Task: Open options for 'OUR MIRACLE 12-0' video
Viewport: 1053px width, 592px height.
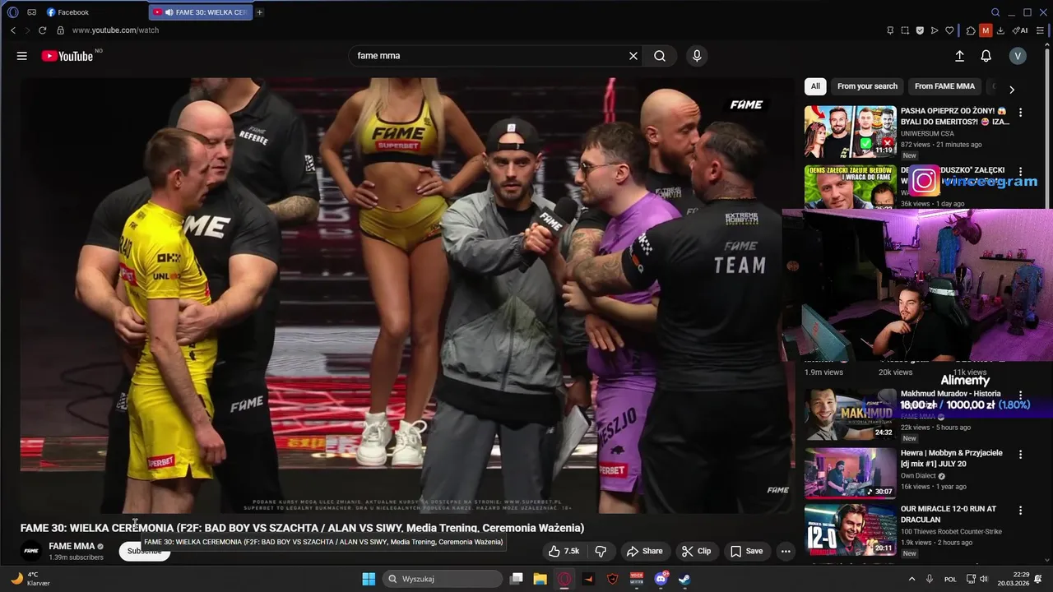Action: [x=1021, y=511]
